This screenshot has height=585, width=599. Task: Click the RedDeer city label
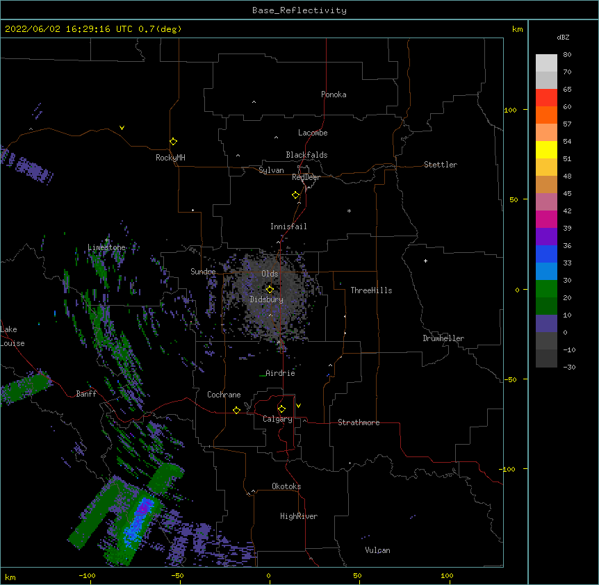click(306, 177)
